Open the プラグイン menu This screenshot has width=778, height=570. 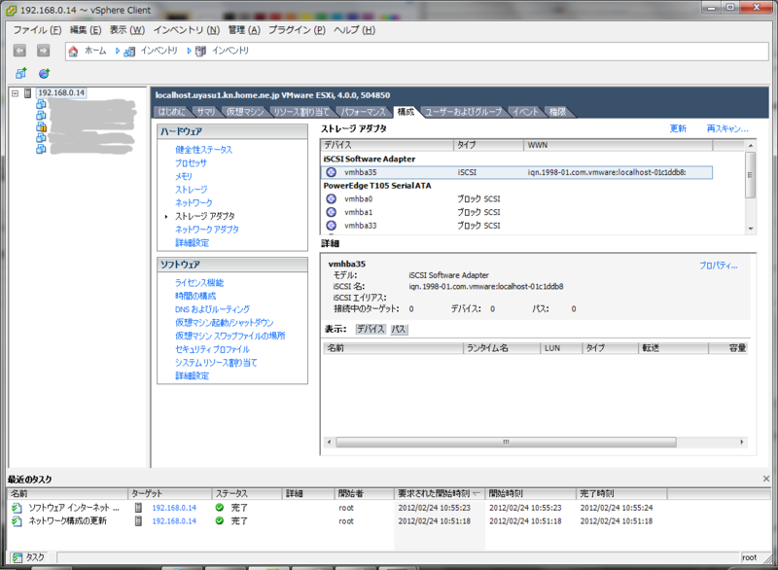(x=297, y=30)
